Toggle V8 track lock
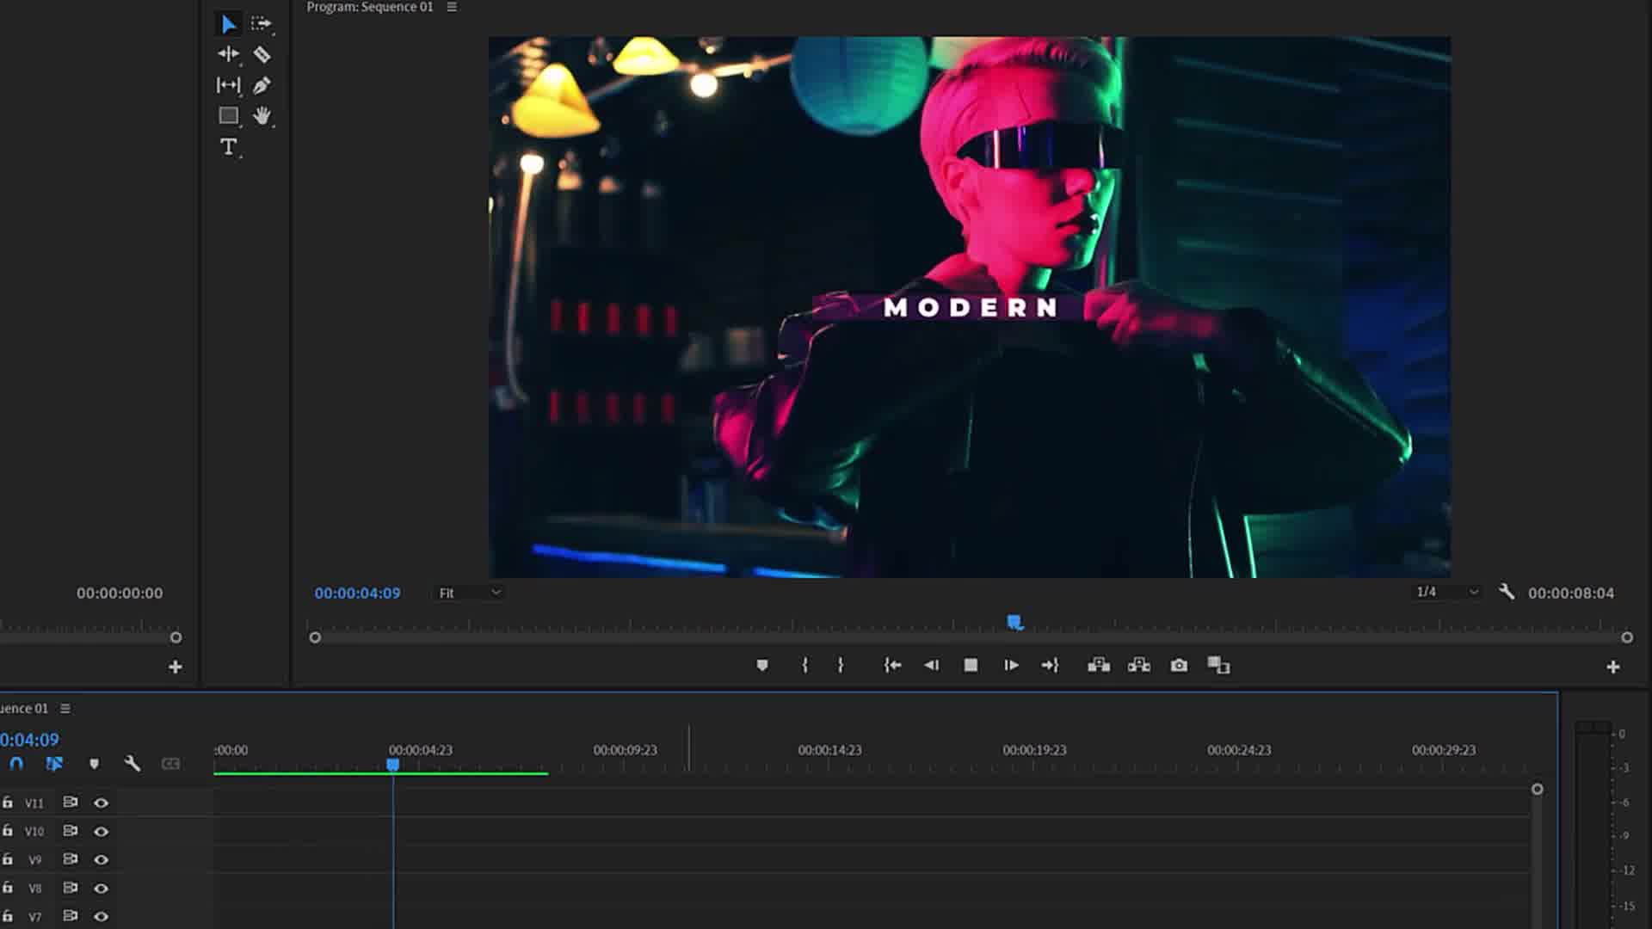Viewport: 1652px width, 929px height. coord(8,888)
